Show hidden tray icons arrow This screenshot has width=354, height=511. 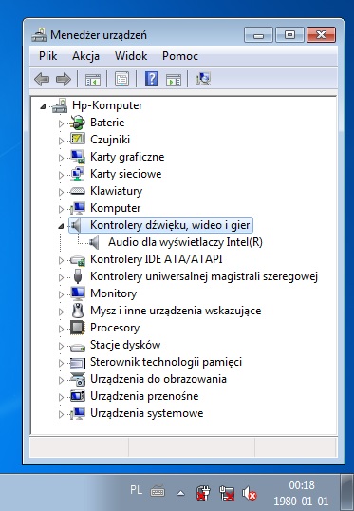tap(180, 493)
